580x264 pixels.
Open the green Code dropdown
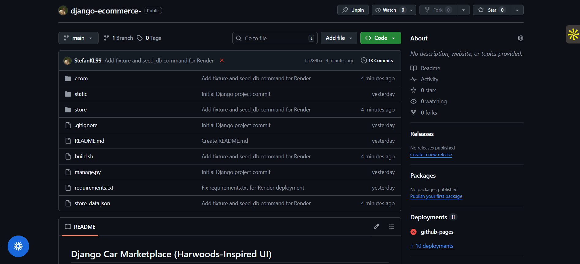coord(380,38)
